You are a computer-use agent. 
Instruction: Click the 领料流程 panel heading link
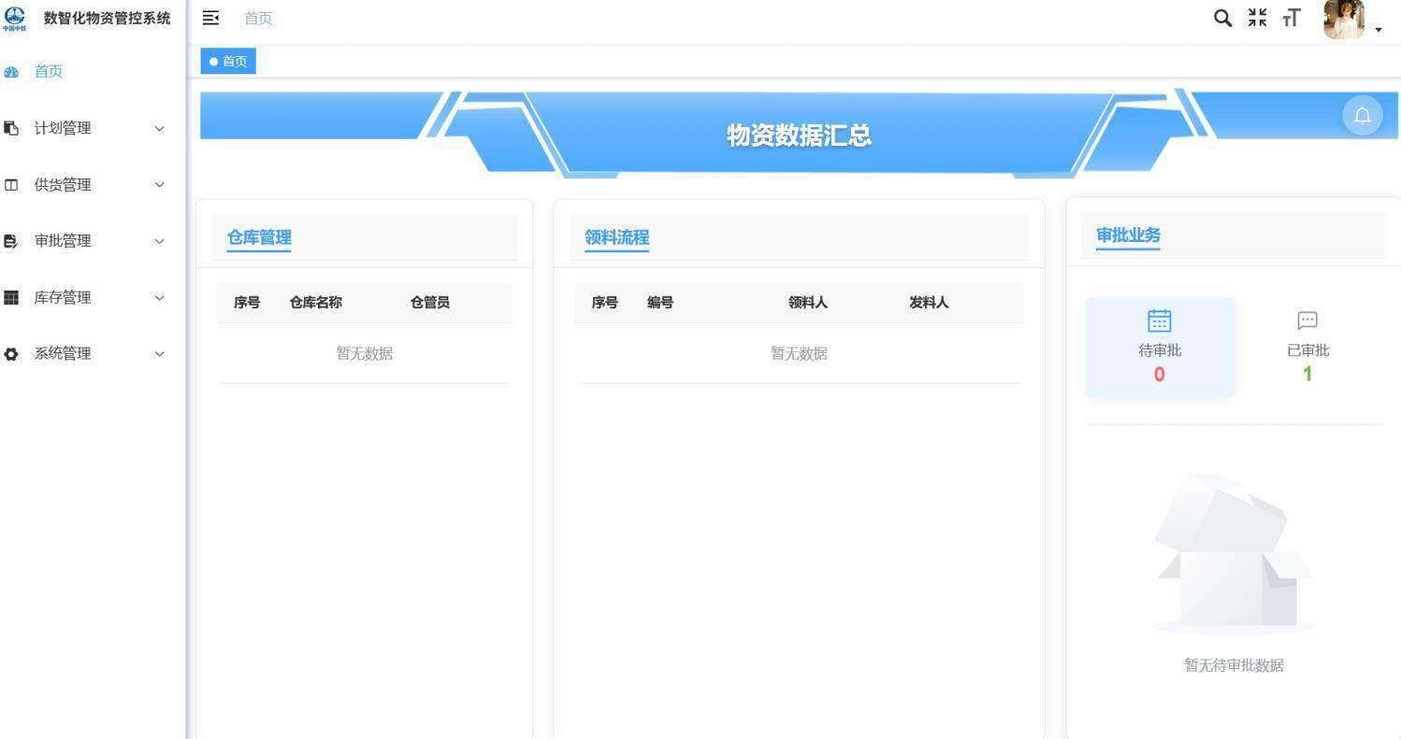point(616,237)
